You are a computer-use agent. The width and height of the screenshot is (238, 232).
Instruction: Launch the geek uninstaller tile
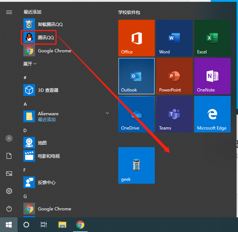pos(137,165)
